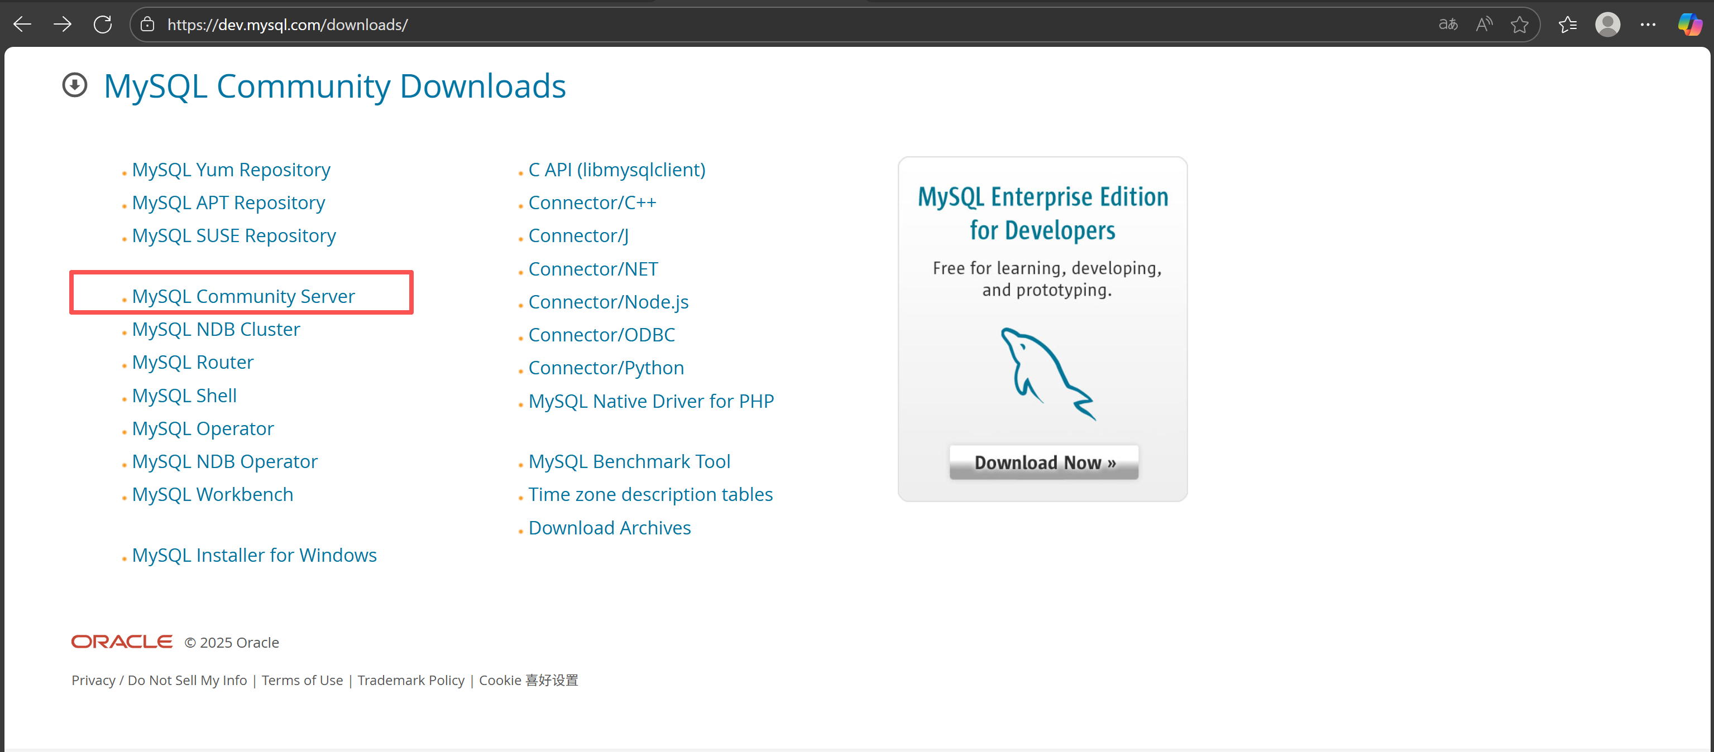Click the Oracle logo in footer
The width and height of the screenshot is (1714, 752).
pyautogui.click(x=122, y=642)
